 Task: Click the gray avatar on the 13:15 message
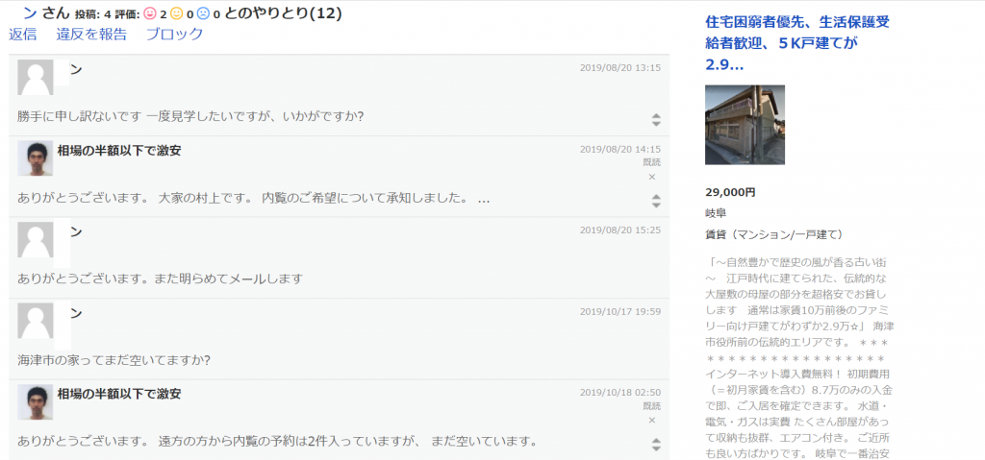(36, 77)
